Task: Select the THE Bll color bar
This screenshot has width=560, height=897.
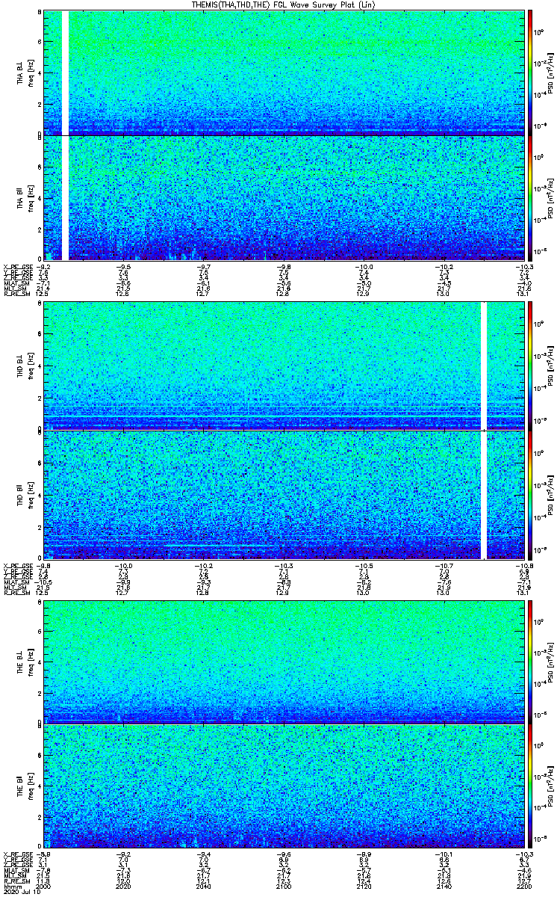Action: 530,786
